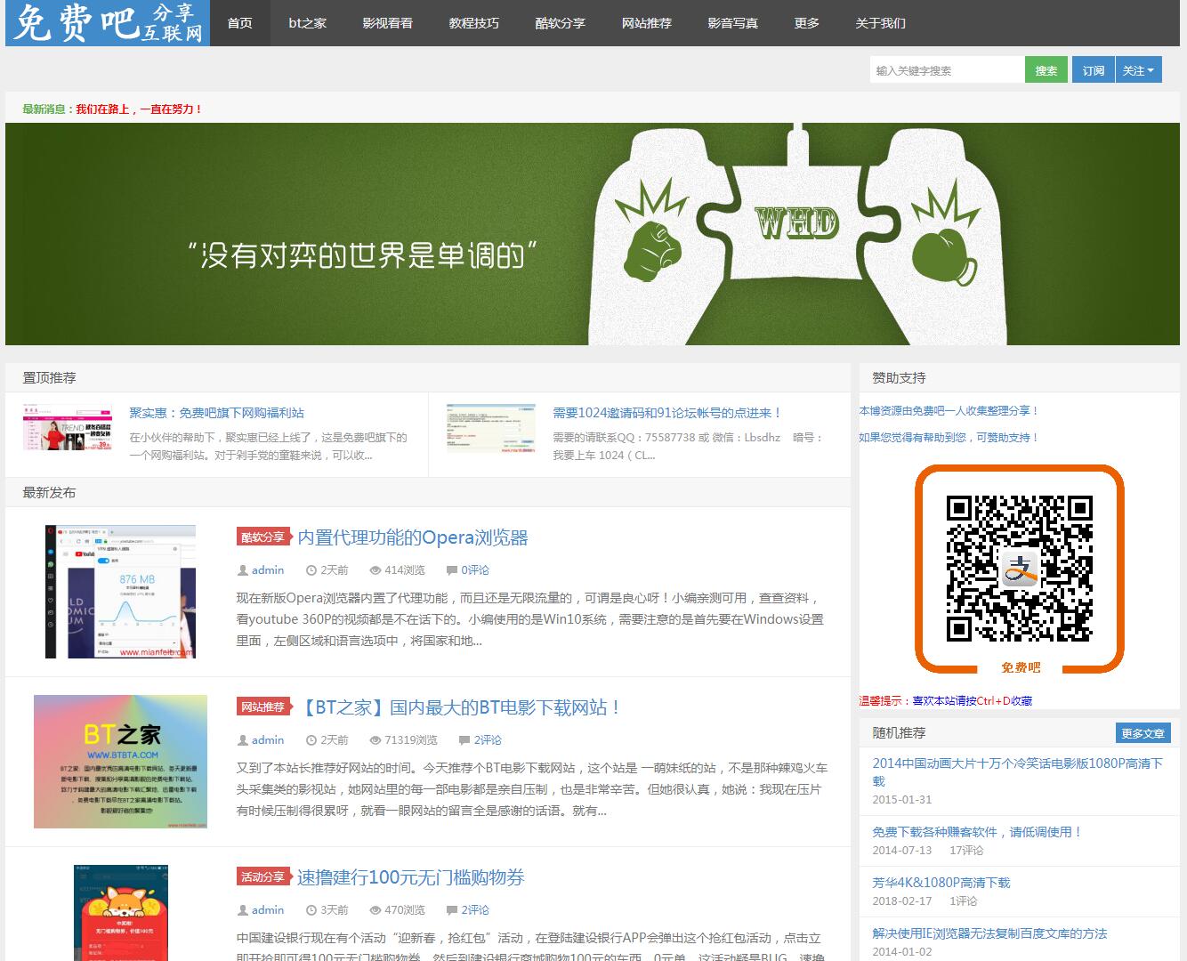This screenshot has width=1187, height=961.
Task: Click the 免费吧 site logo
Action: pyautogui.click(x=108, y=23)
